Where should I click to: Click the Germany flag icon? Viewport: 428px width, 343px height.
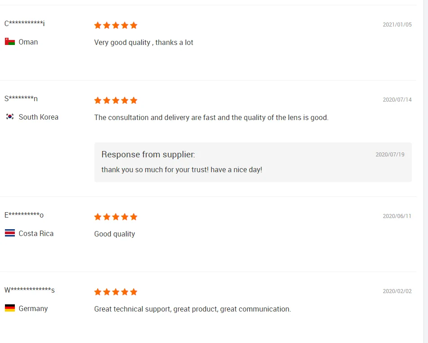9,308
